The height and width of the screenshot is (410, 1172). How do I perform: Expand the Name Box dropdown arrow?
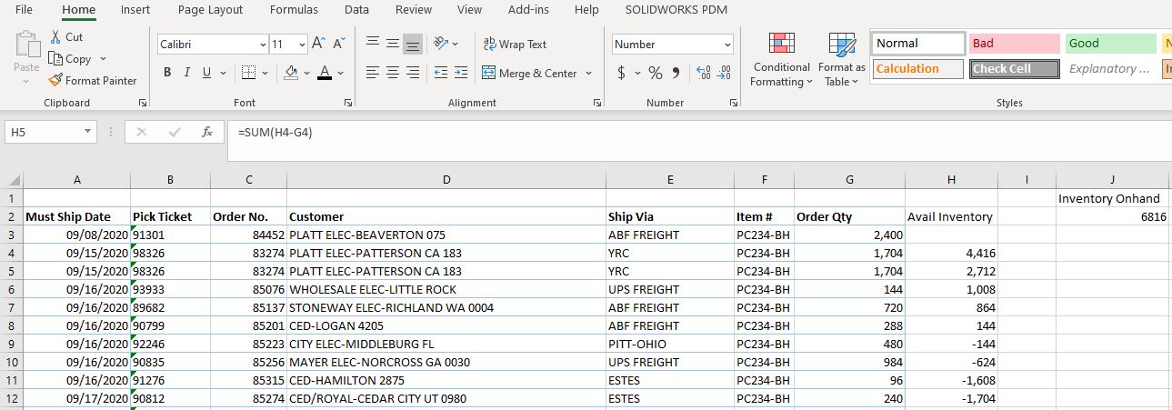(87, 132)
